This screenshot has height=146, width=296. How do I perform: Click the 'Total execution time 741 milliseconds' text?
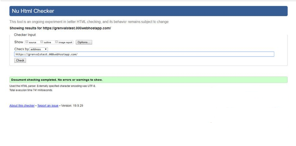pos(31,90)
